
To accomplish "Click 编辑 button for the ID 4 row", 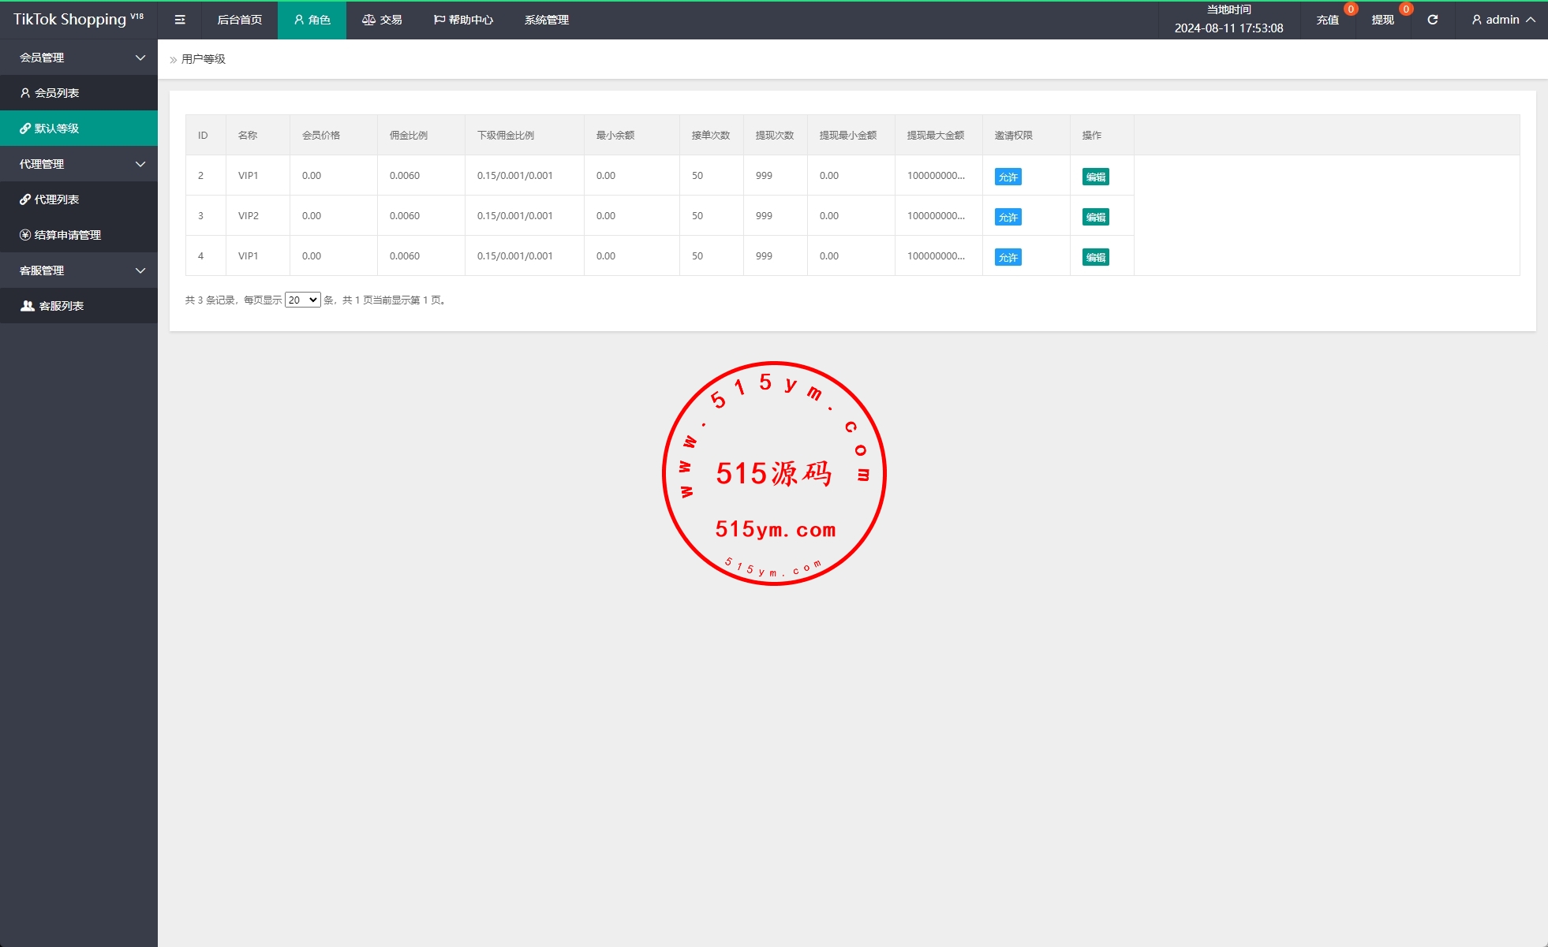I will click(x=1095, y=257).
